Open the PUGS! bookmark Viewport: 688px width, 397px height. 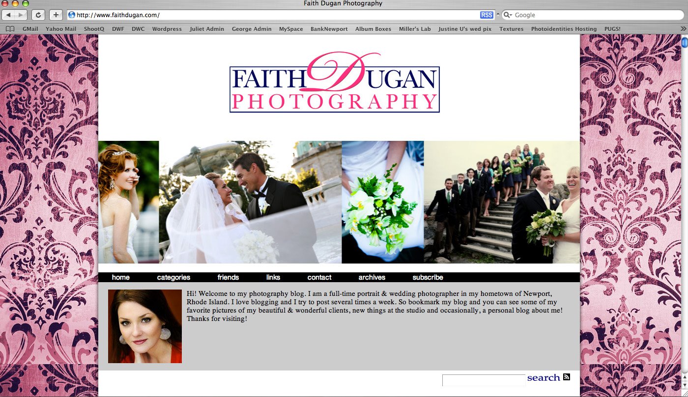click(x=612, y=29)
